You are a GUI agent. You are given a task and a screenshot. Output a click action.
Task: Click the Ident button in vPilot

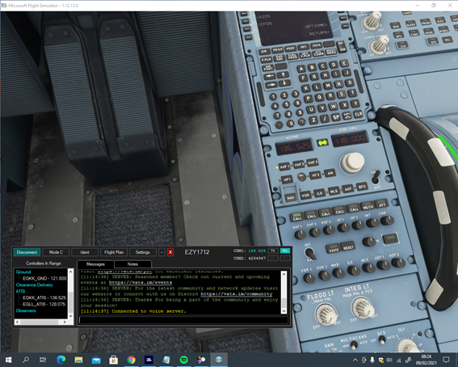click(85, 252)
